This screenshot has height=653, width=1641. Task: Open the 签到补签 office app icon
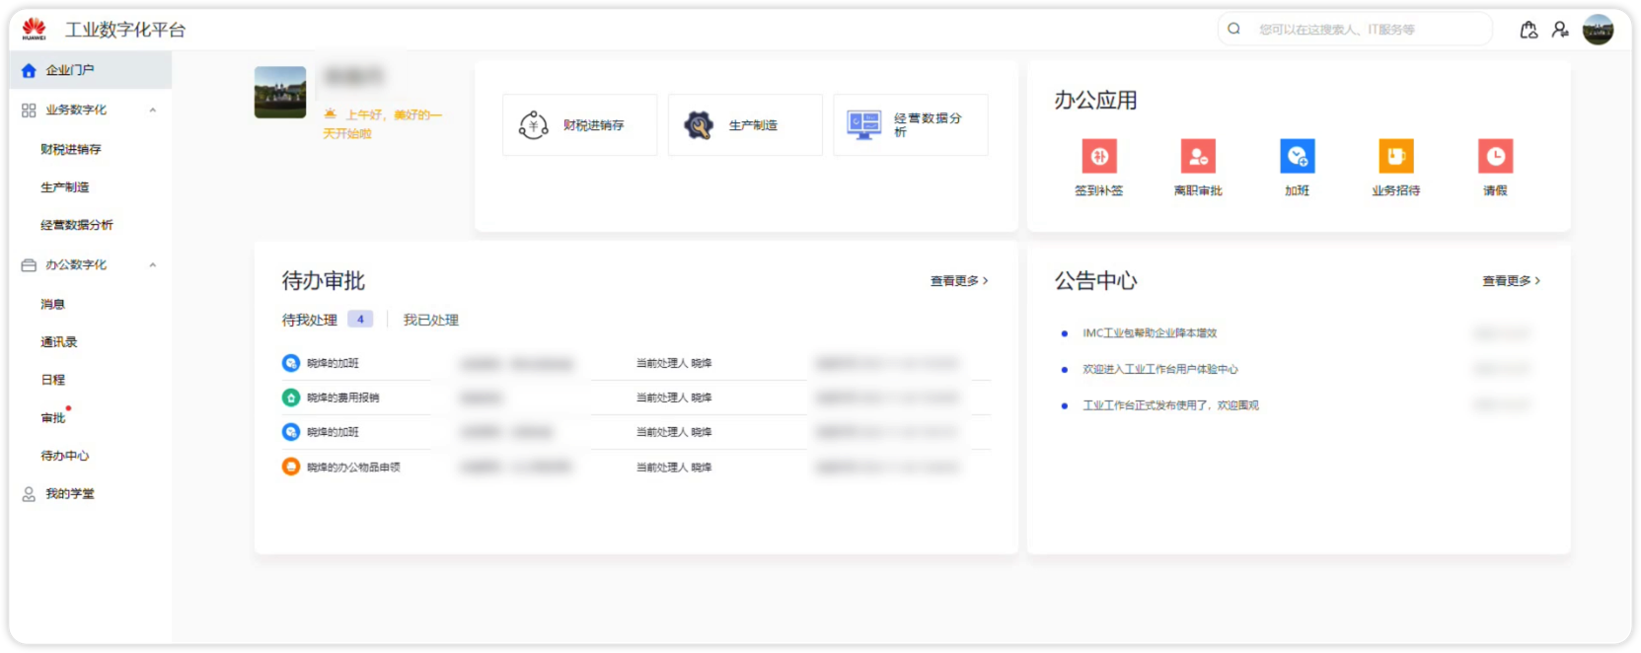(x=1098, y=157)
